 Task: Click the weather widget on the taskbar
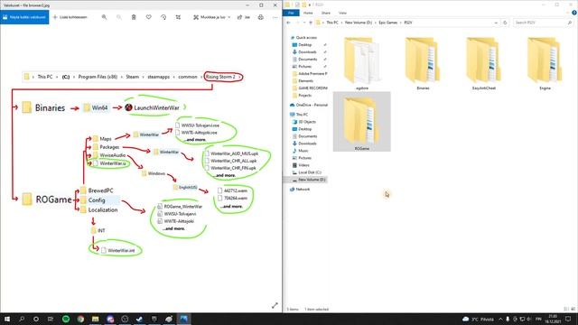[x=478, y=319]
